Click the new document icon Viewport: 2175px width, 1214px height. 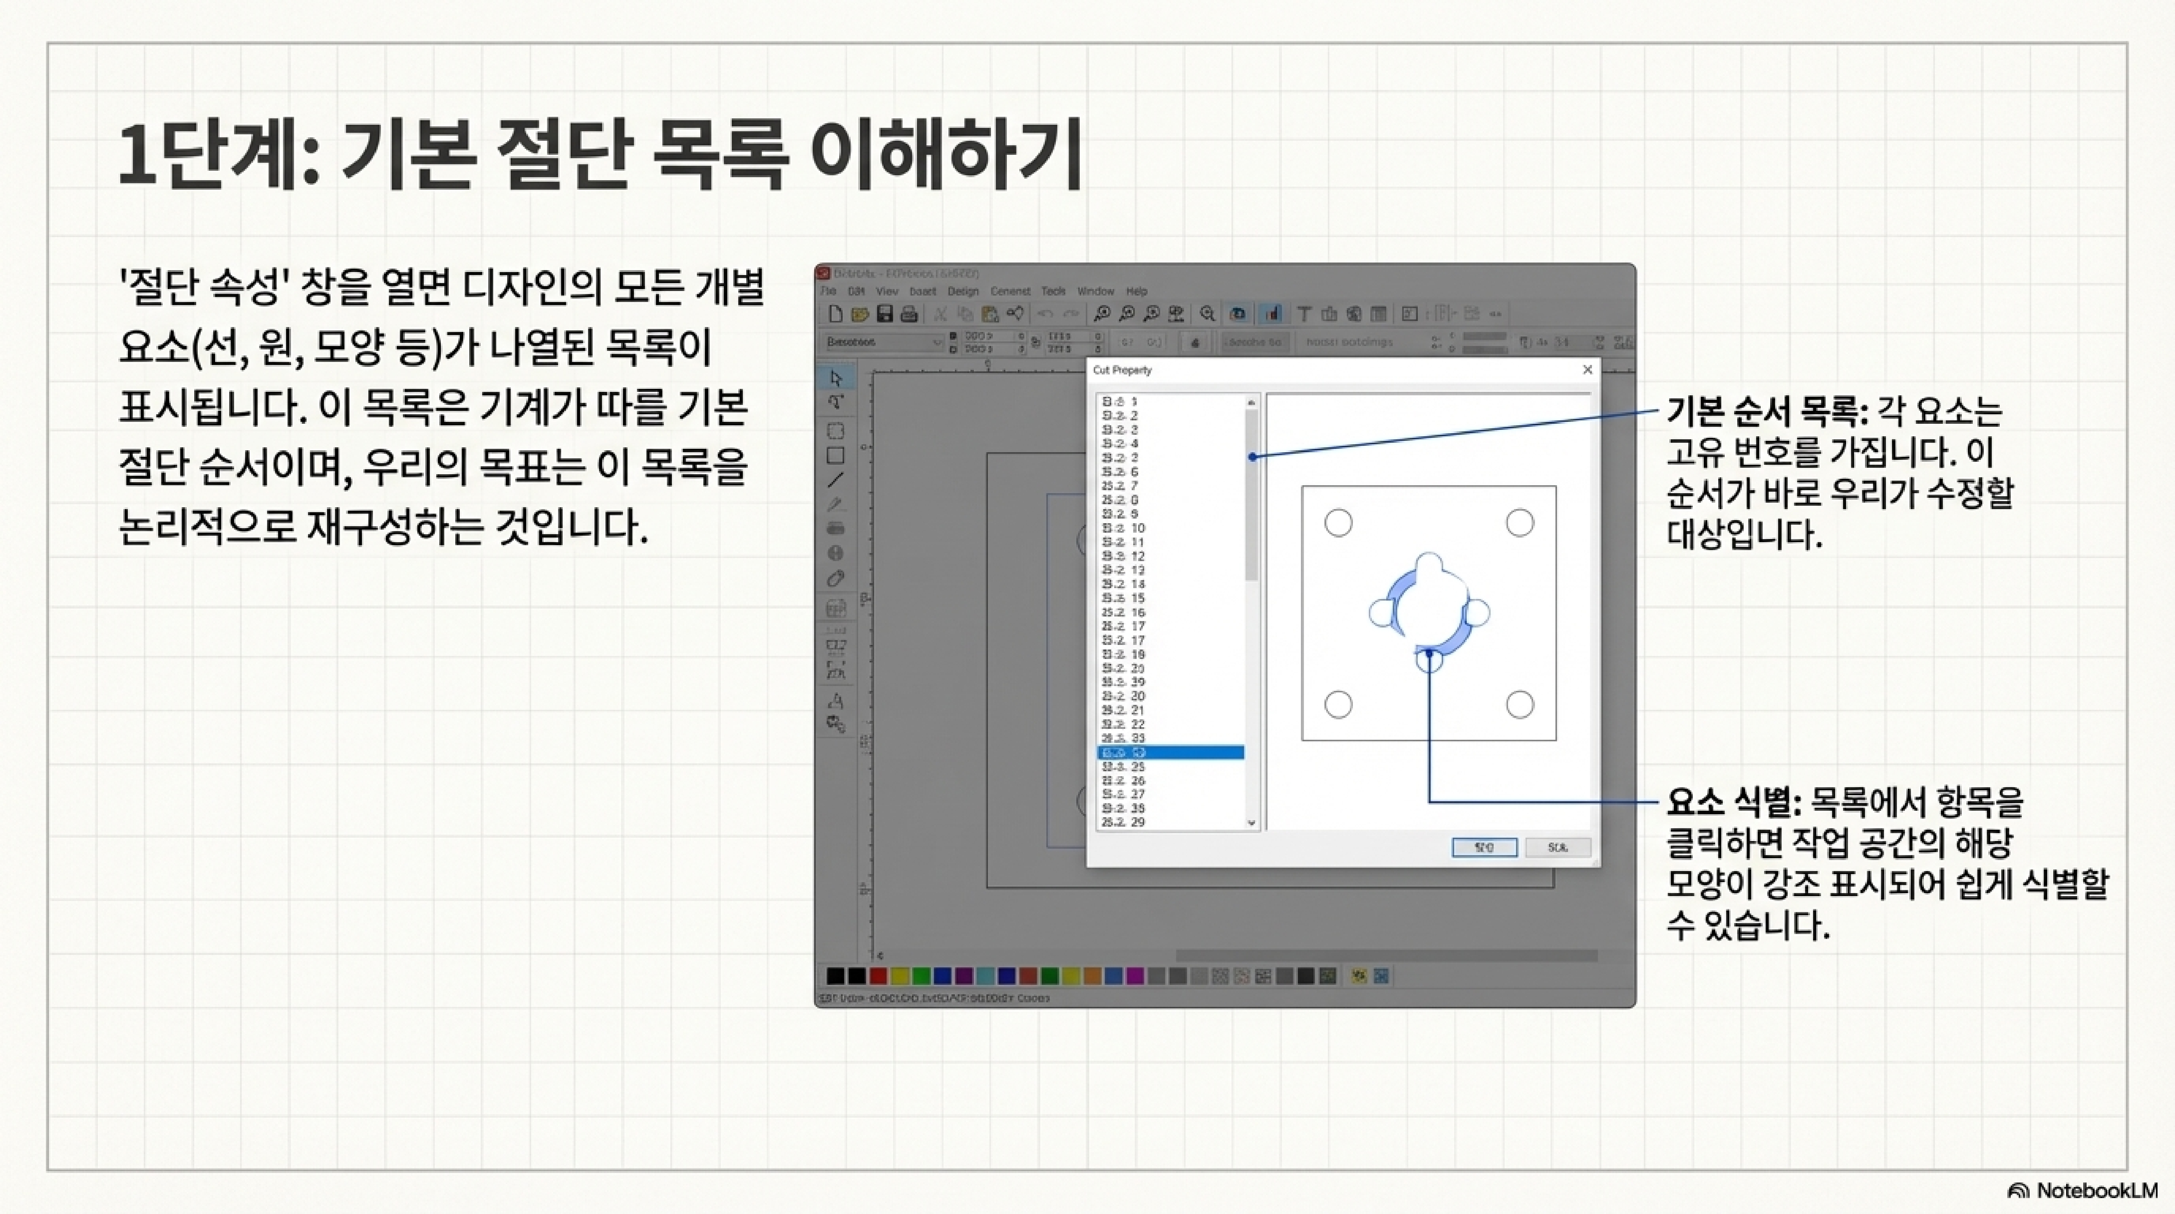[x=835, y=314]
